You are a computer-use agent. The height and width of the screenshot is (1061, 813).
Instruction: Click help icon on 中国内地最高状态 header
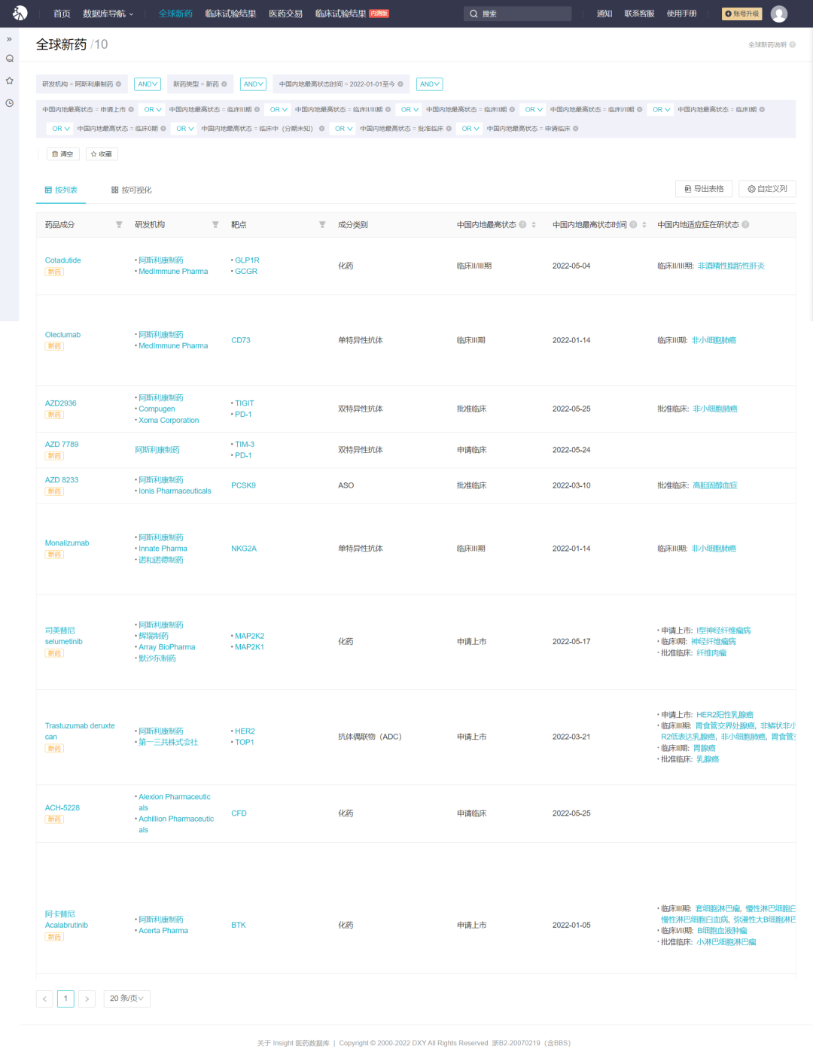point(522,225)
